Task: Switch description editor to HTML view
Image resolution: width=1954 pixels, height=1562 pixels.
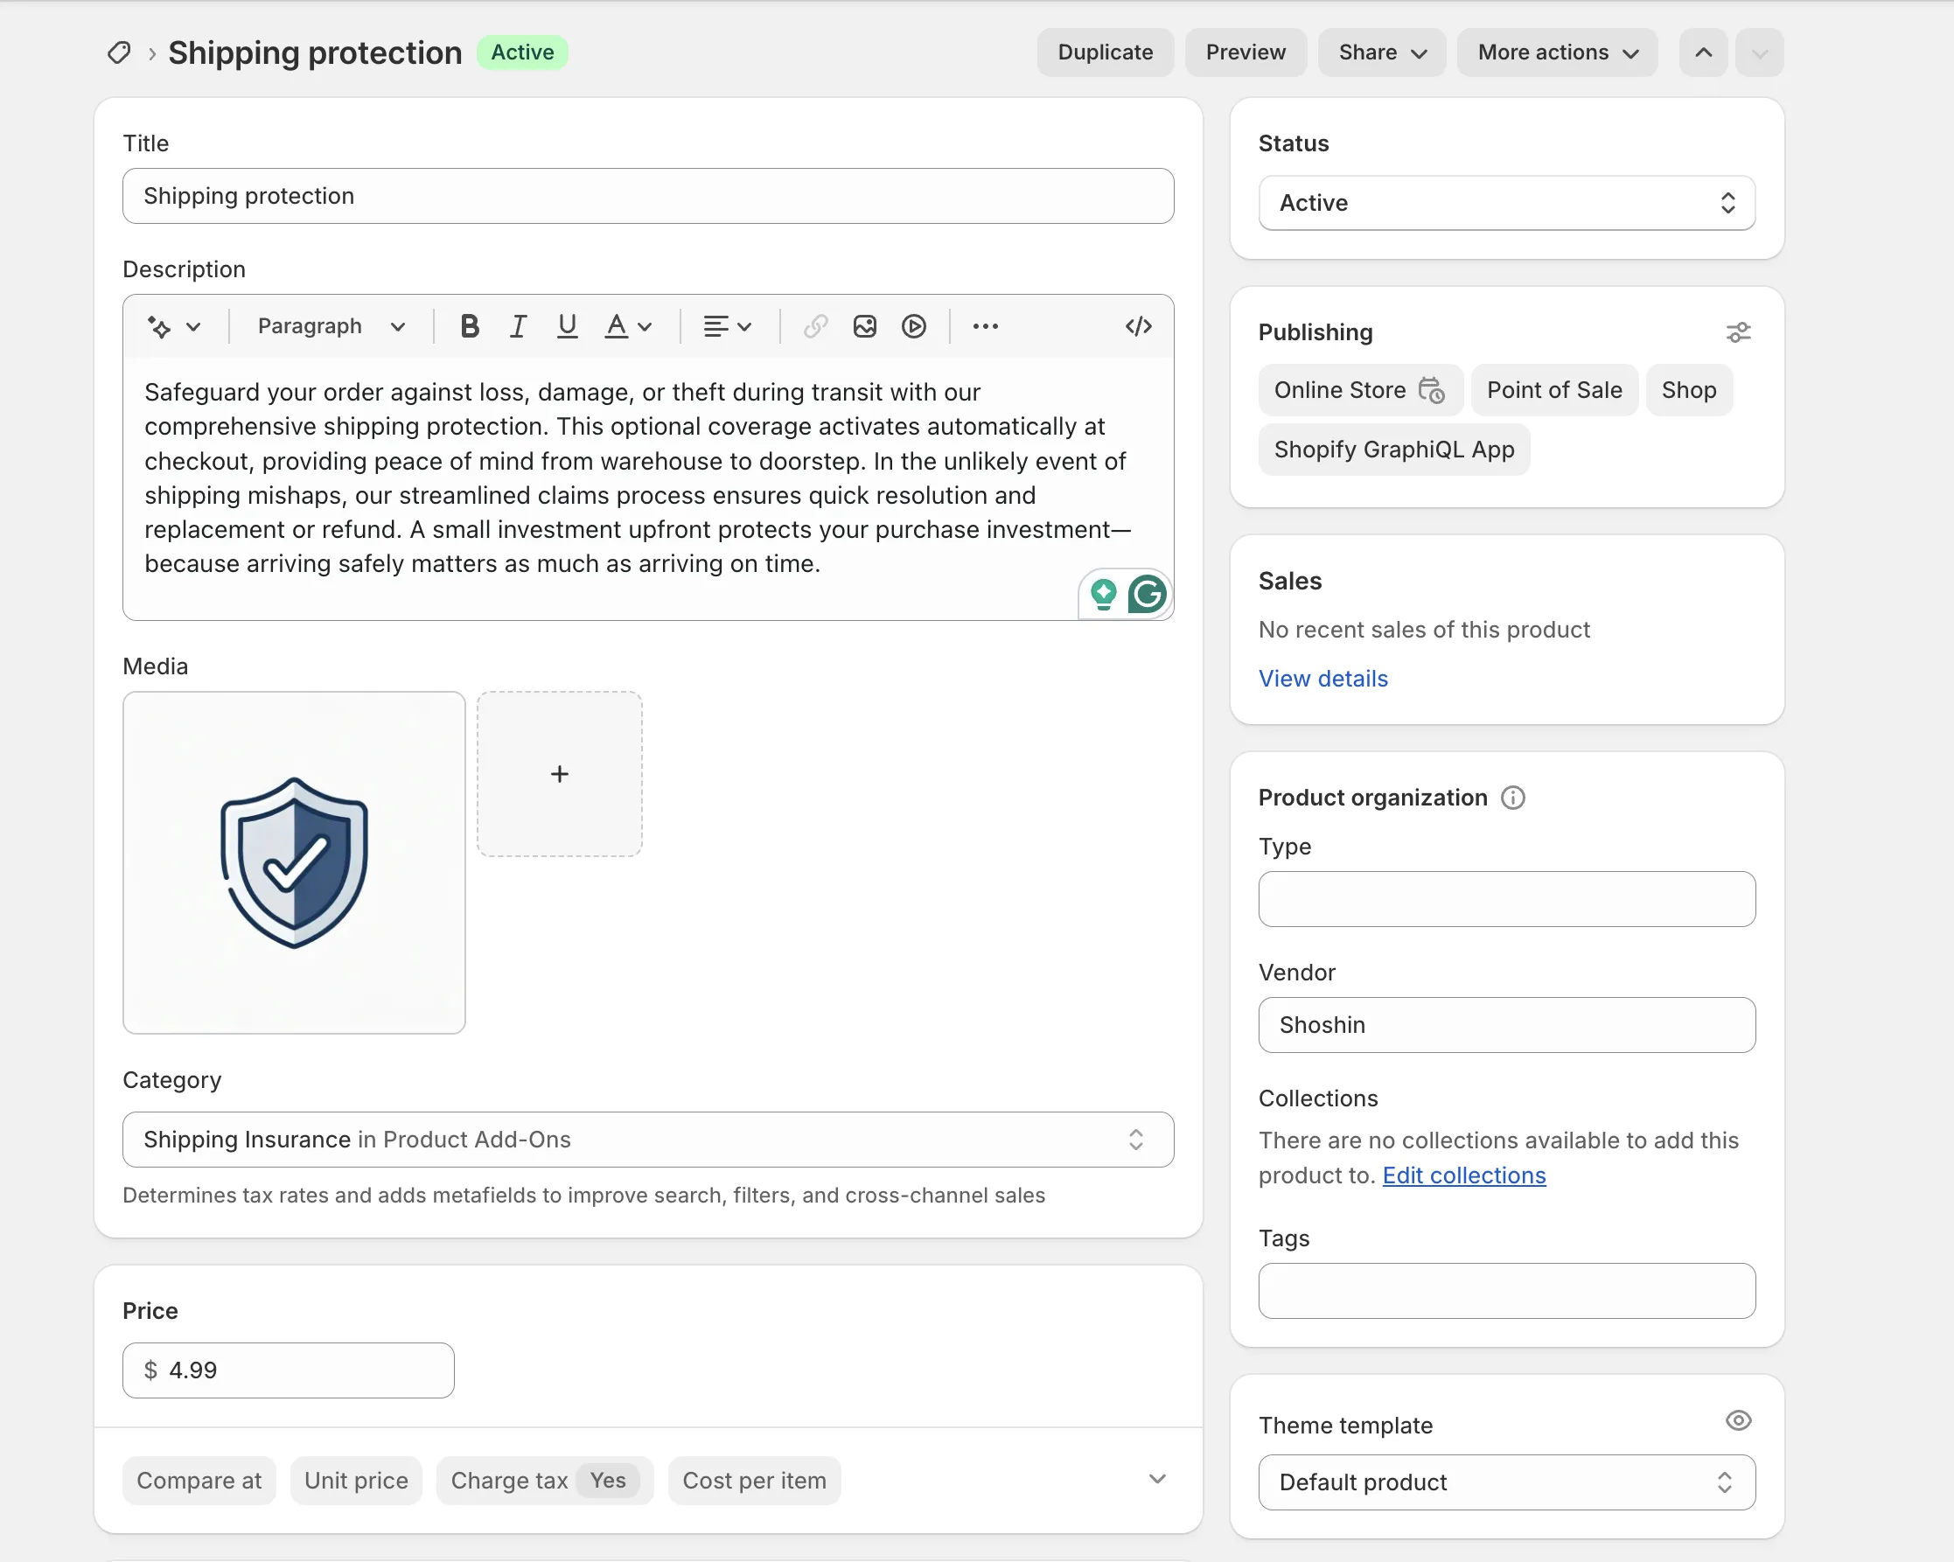Action: tap(1138, 326)
